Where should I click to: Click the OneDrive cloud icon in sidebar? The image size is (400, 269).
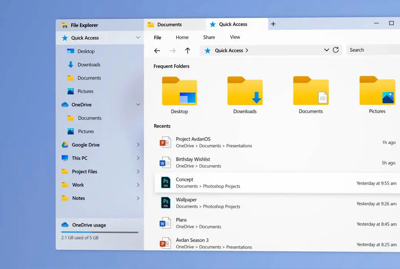65,105
